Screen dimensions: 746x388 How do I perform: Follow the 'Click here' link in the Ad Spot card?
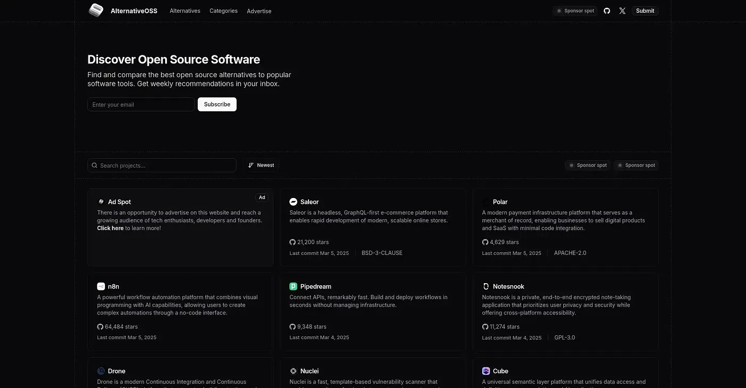click(x=110, y=228)
